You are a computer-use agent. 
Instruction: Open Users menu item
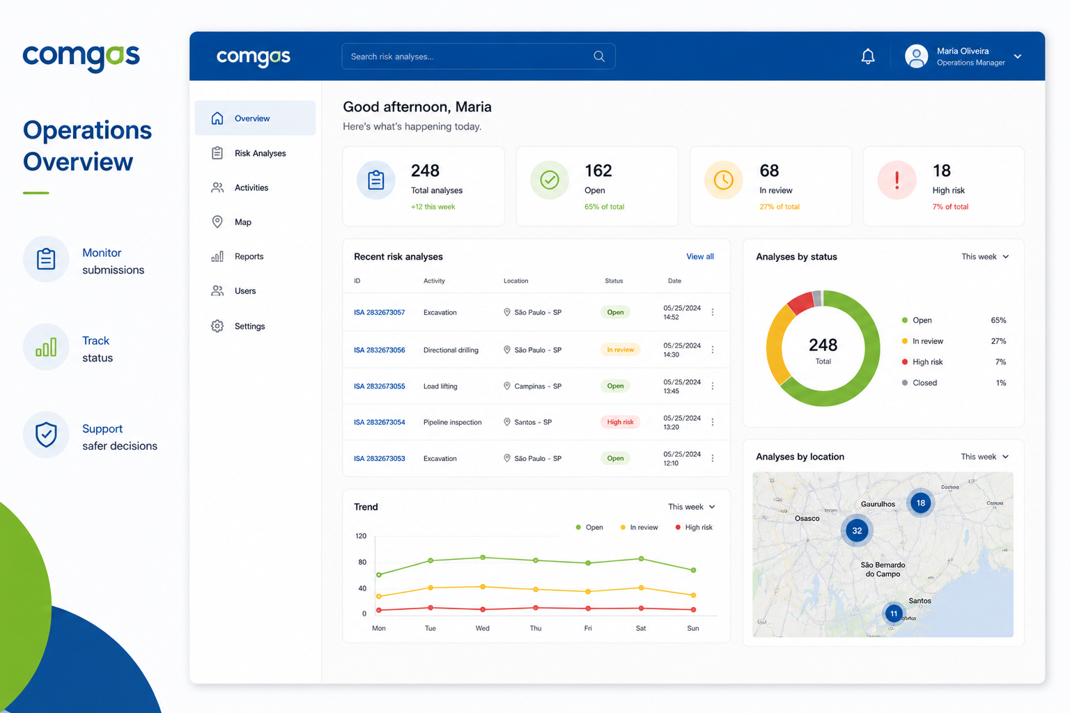255,291
